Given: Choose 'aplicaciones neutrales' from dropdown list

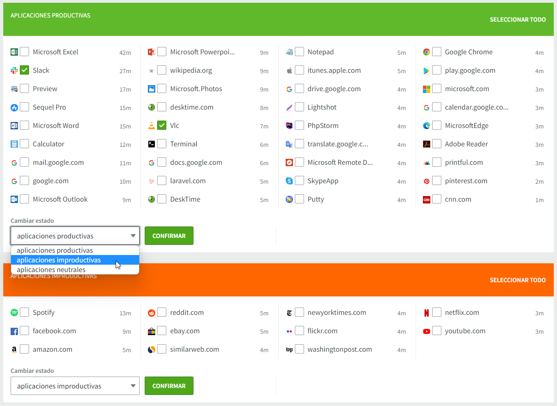Looking at the screenshot, I should (x=75, y=270).
